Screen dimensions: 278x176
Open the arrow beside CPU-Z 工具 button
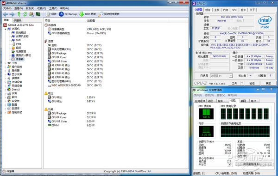[x=242, y=83]
